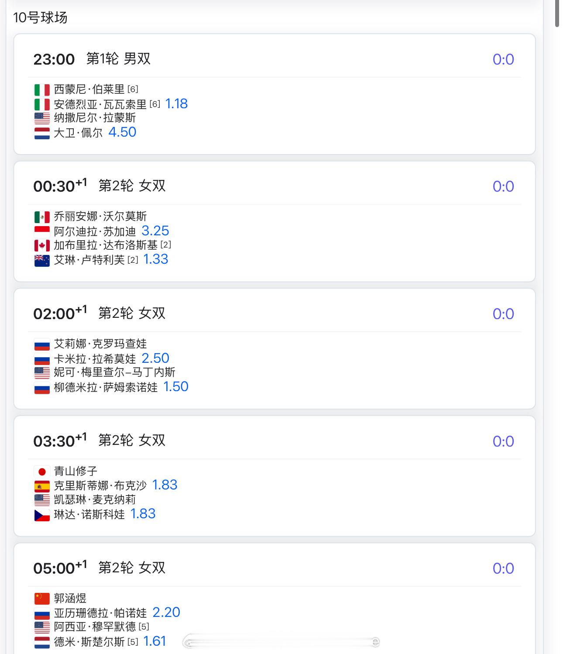Click Netherlands flag next to 大卫·佩尔
The image size is (563, 654).
42,133
